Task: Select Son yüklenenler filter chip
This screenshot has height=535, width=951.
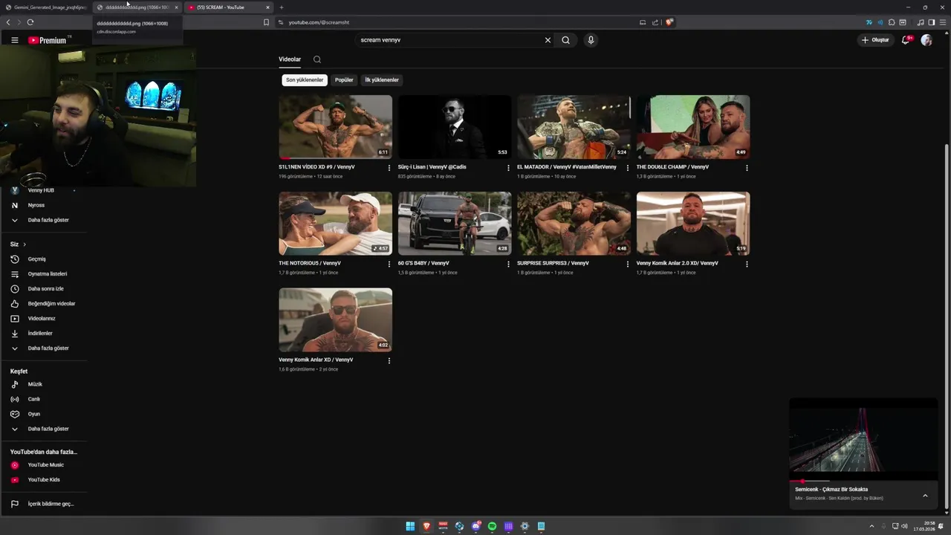Action: click(305, 80)
